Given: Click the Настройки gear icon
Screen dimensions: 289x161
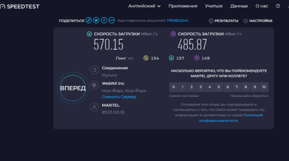Looking at the screenshot, I should click(246, 21).
